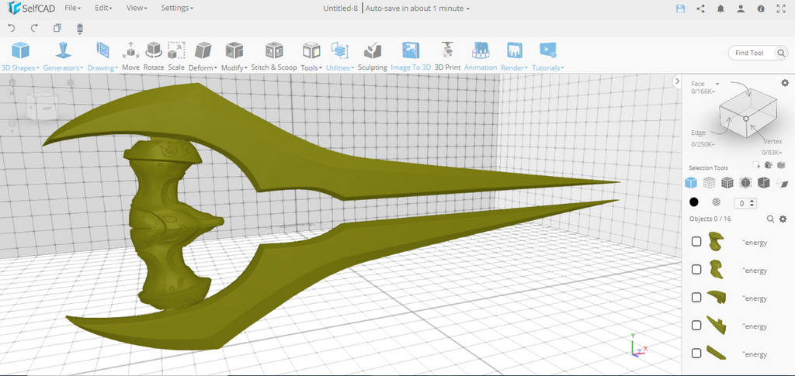The height and width of the screenshot is (376, 795).
Task: Open the Animation tool
Action: (x=480, y=56)
